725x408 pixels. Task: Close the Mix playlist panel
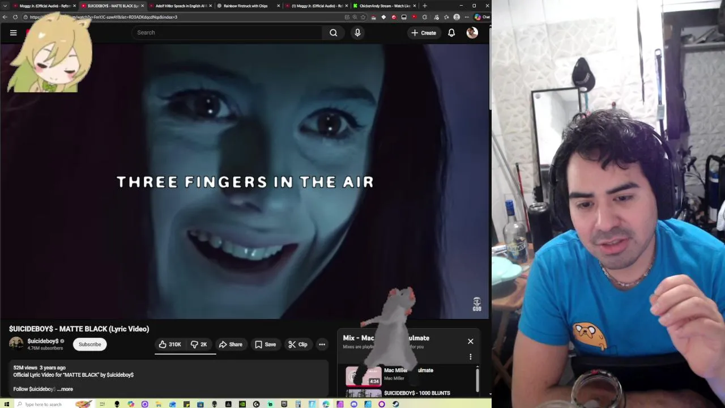[x=470, y=341]
